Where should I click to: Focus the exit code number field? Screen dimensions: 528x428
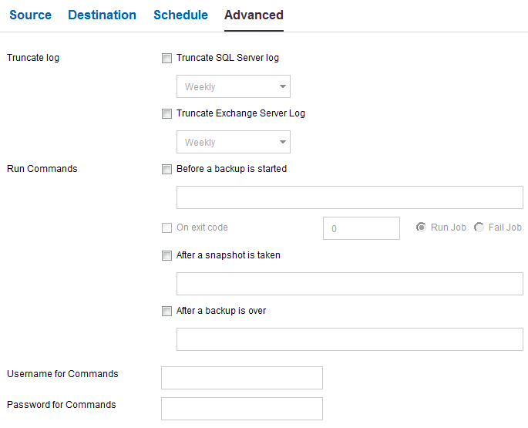(x=361, y=228)
